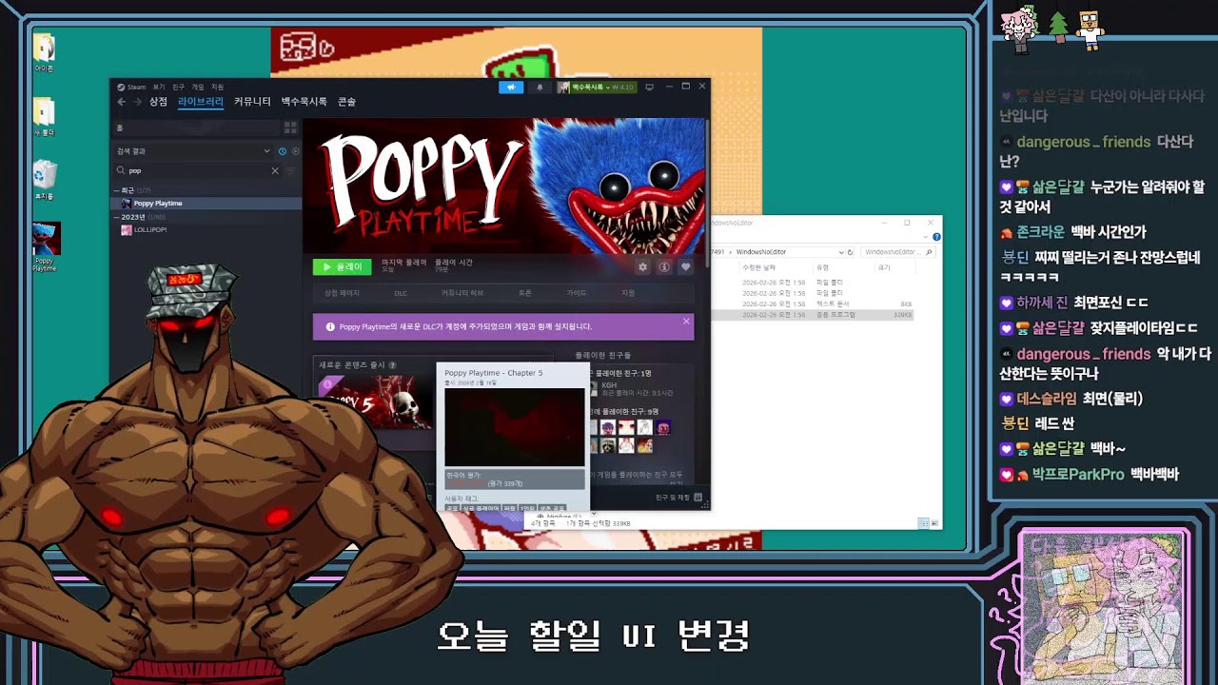Switch to the 커뮤니티 tab
The height and width of the screenshot is (685, 1218).
click(252, 102)
